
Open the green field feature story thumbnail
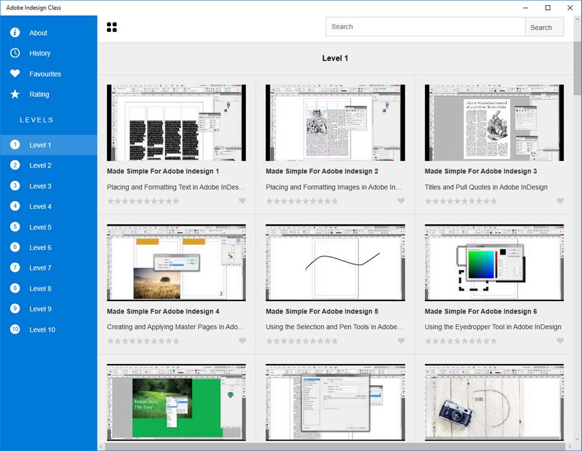tap(176, 403)
